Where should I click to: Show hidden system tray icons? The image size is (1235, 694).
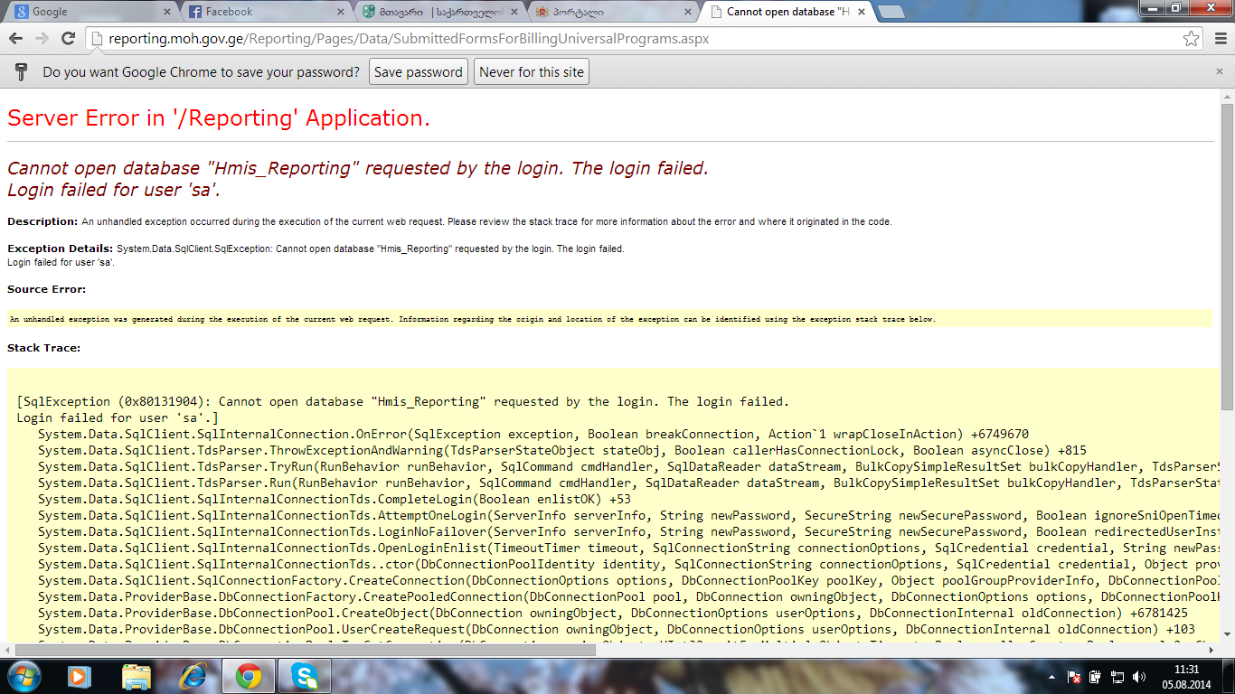coord(1051,676)
